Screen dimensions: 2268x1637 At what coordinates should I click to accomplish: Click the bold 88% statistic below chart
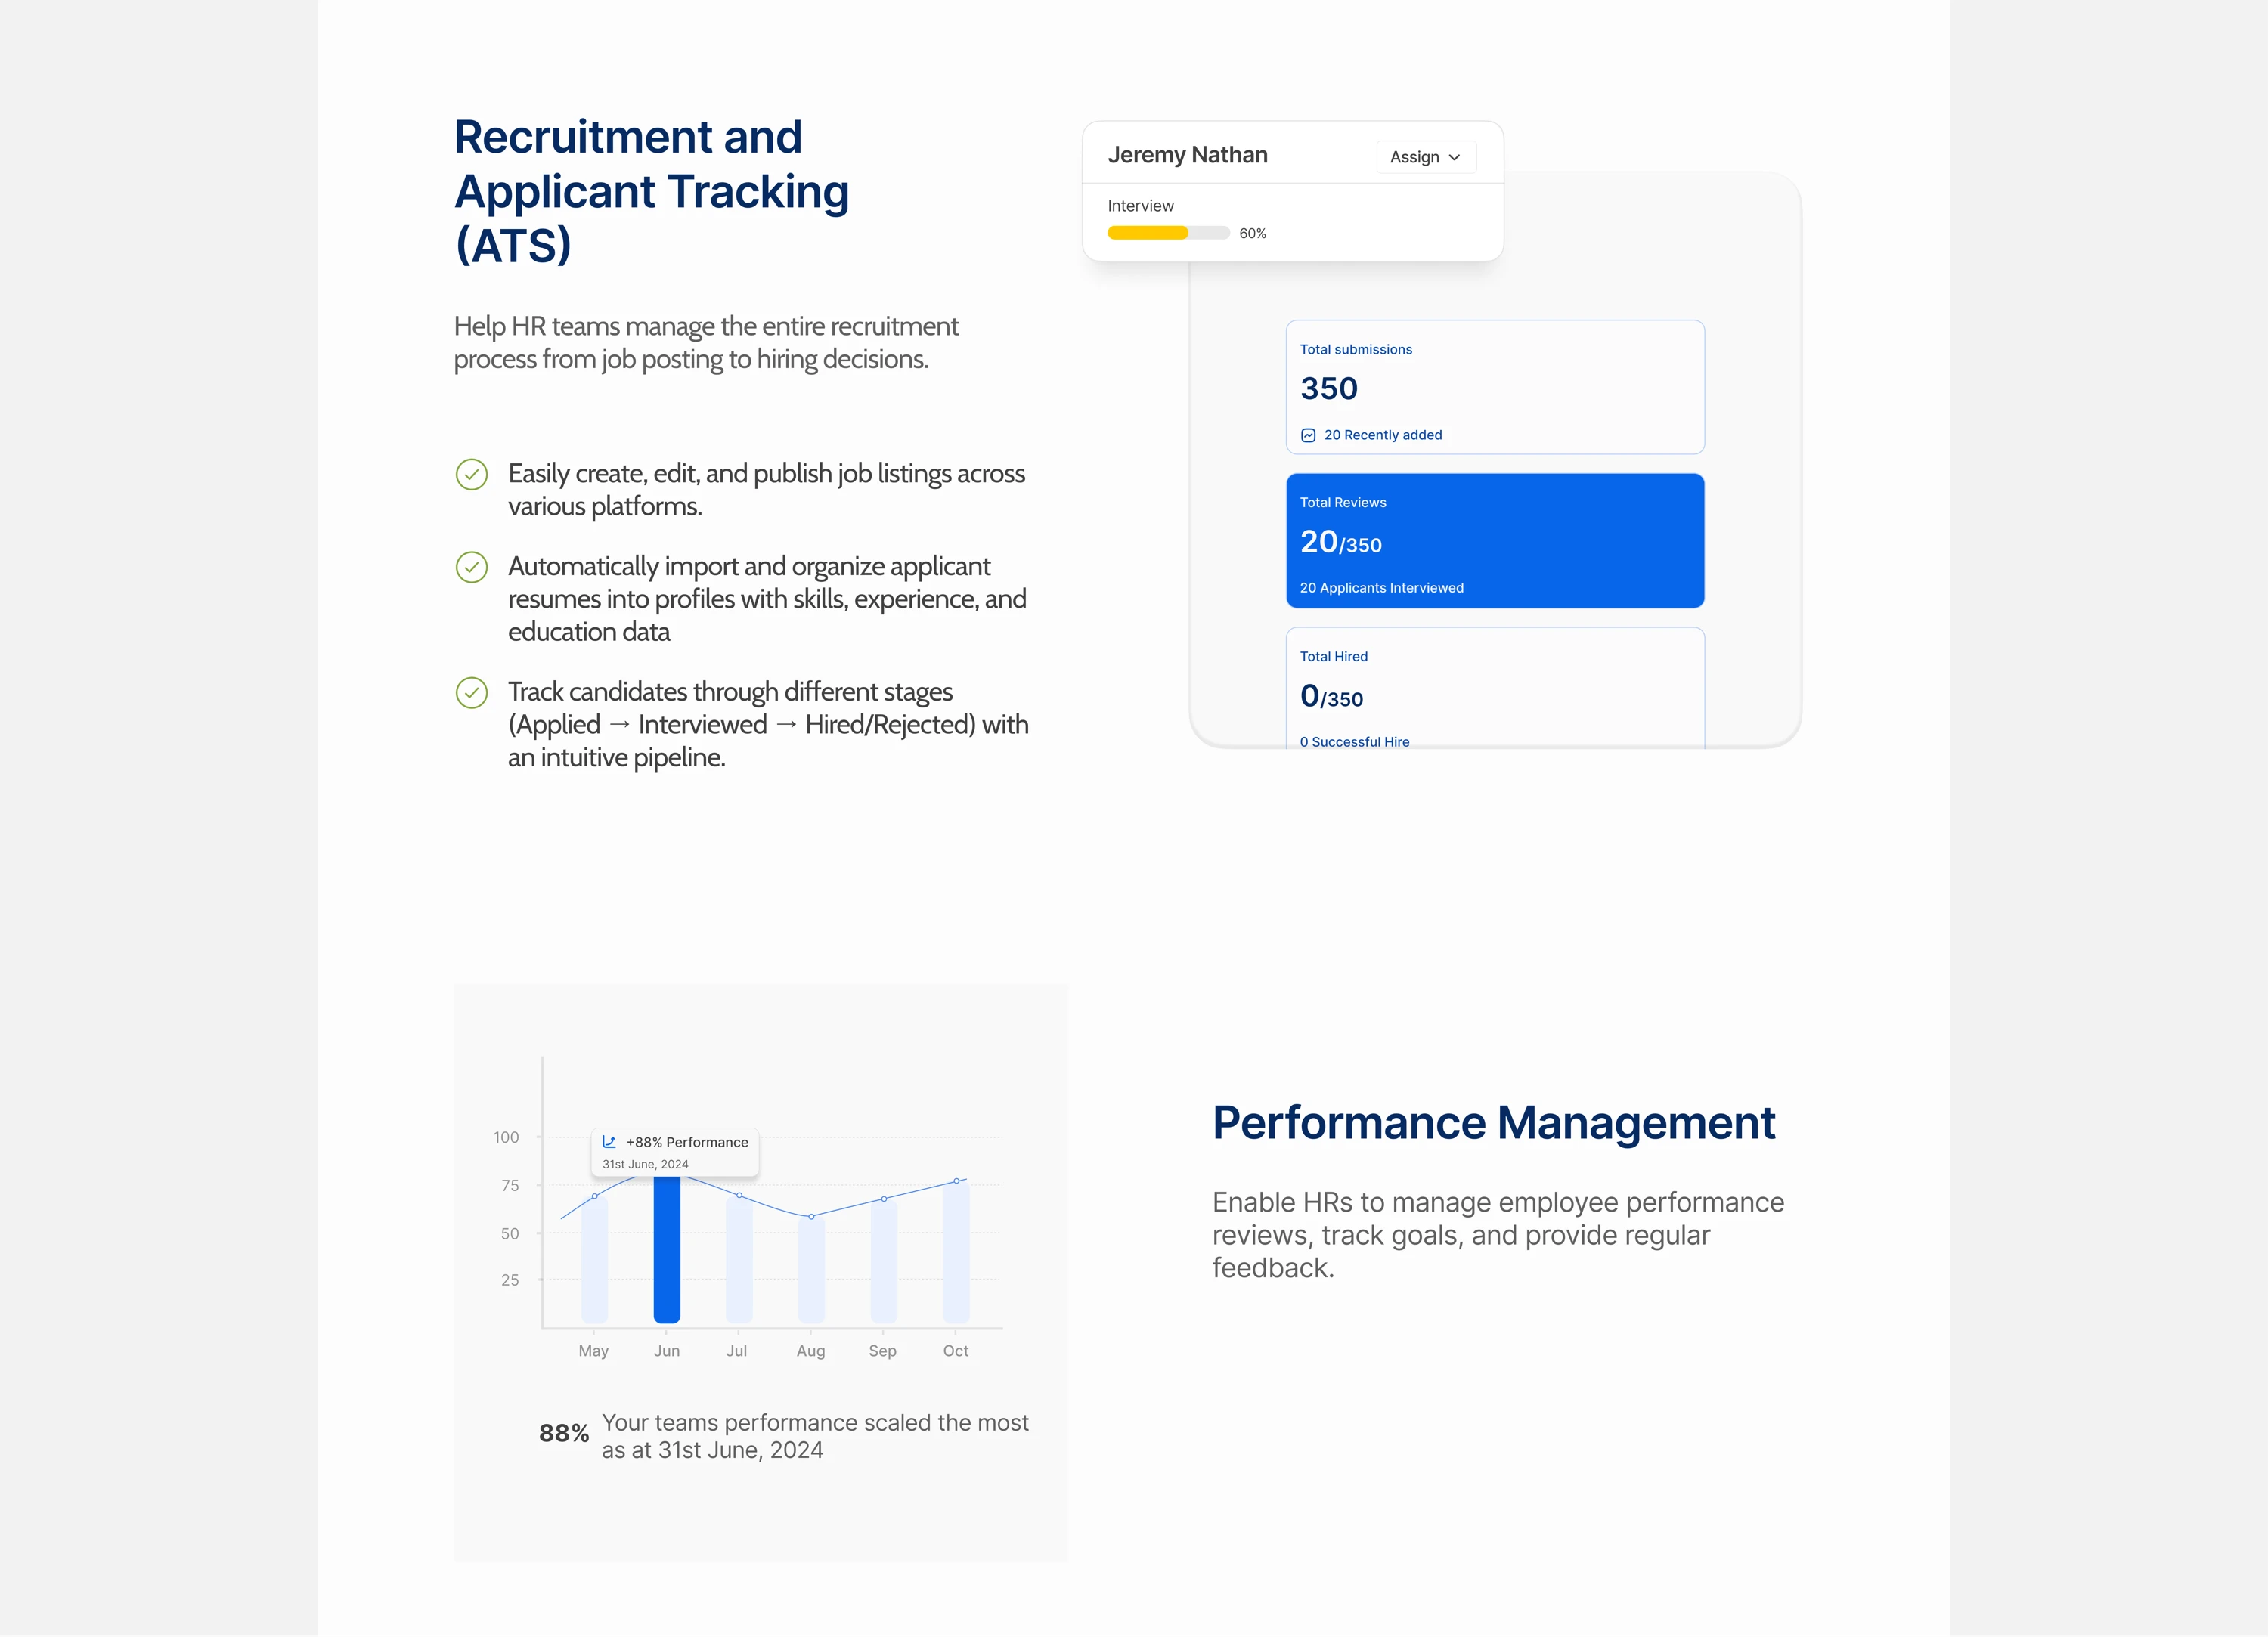point(564,1433)
